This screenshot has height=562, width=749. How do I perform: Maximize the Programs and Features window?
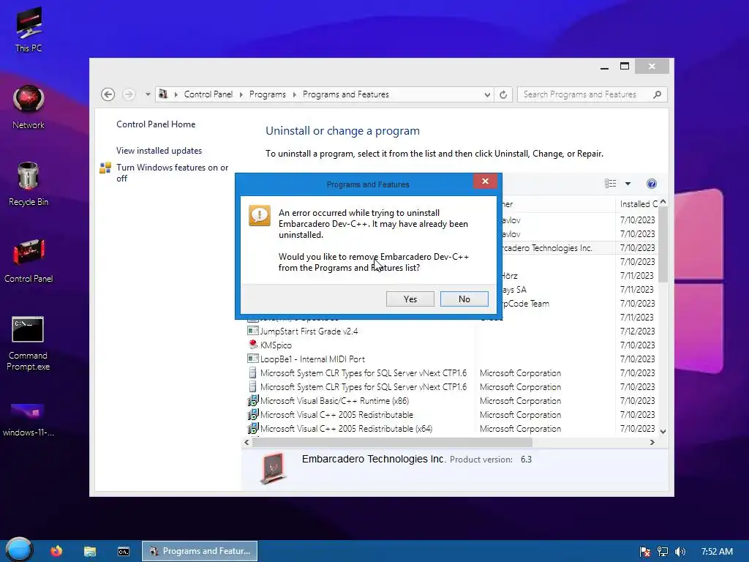click(x=625, y=67)
